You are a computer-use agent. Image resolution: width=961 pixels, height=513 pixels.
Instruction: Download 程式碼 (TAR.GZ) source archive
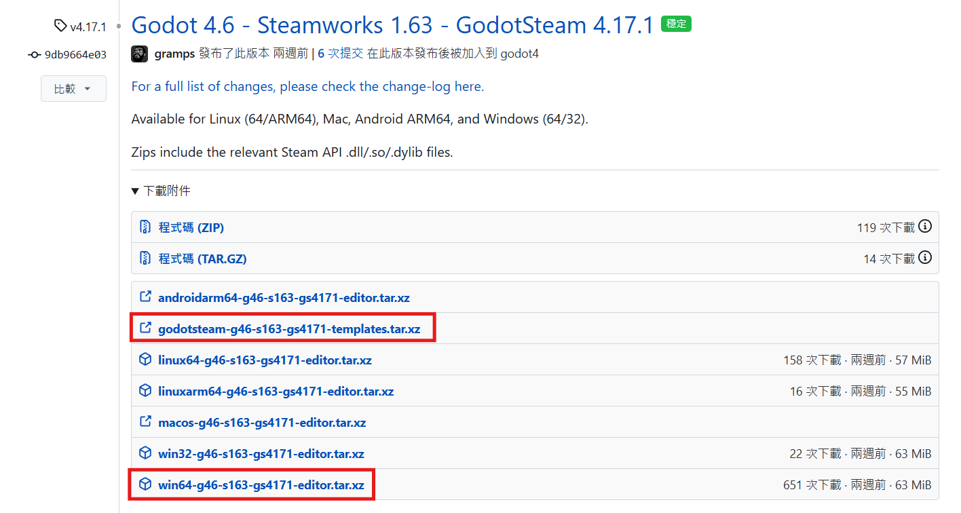point(202,259)
